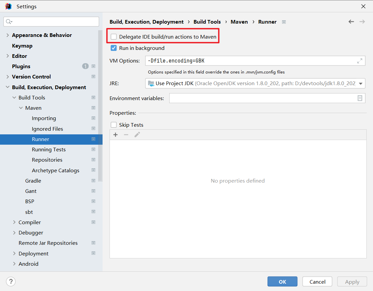Click the project icon beside Running Tests
The image size is (373, 291).
[94, 149]
